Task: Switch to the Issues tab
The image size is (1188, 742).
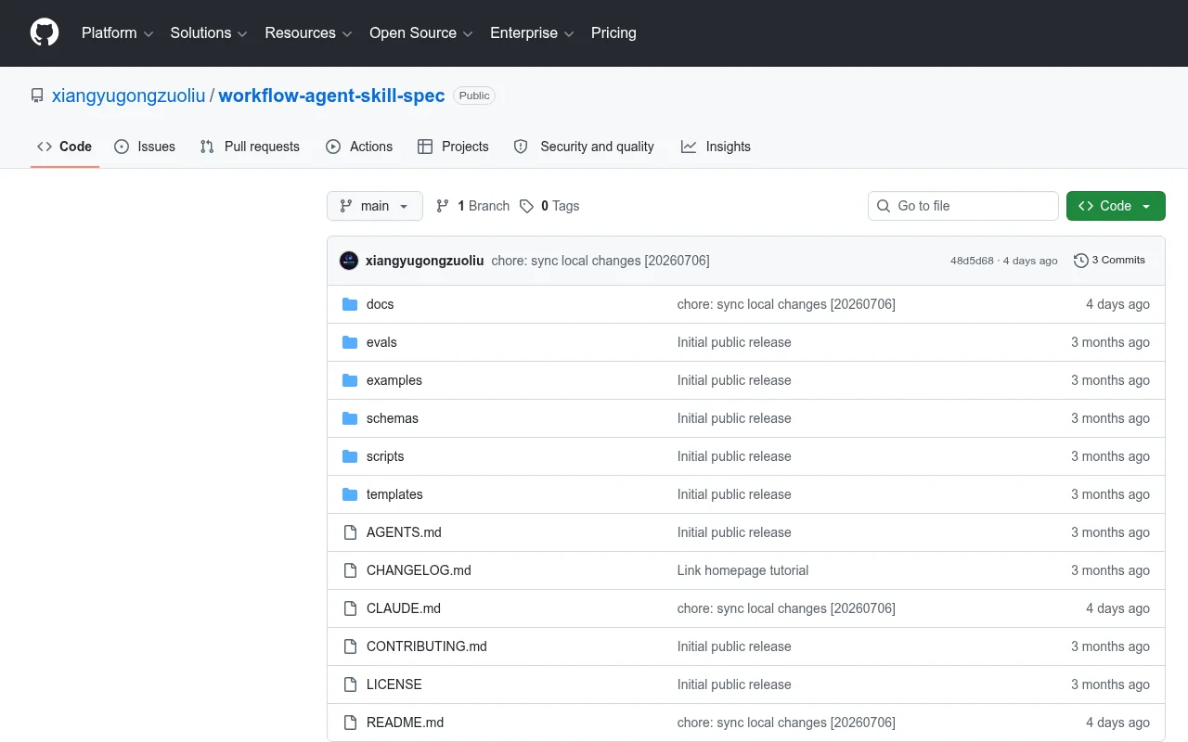Action: pyautogui.click(x=145, y=147)
